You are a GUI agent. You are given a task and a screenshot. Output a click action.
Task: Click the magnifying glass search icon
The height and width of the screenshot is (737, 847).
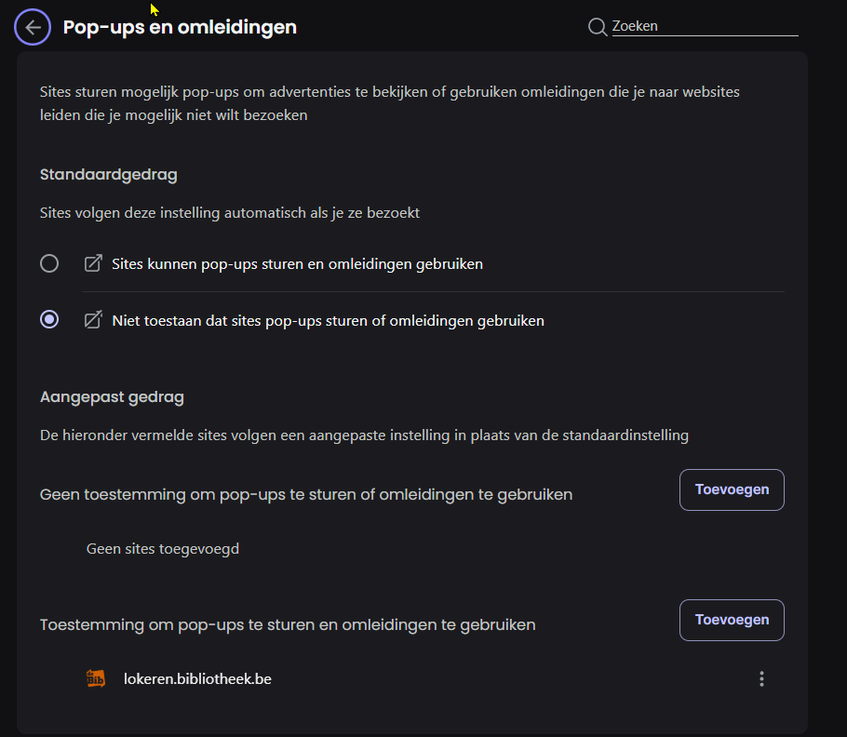[598, 26]
